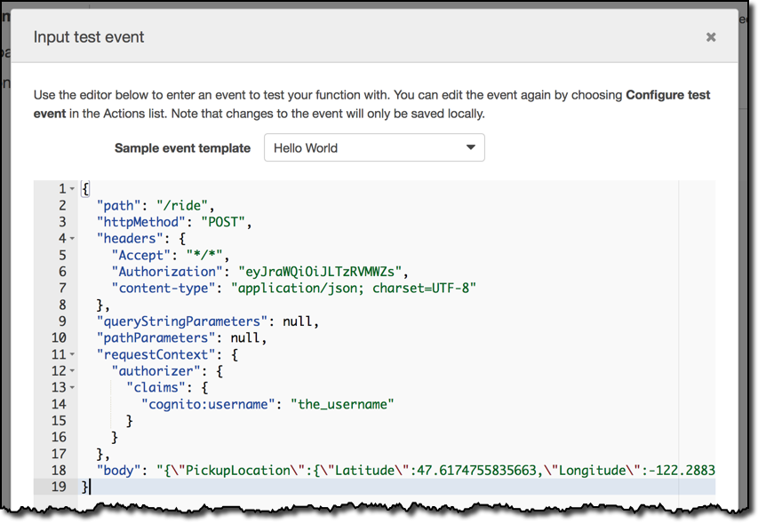Image resolution: width=758 pixels, height=523 pixels.
Task: Click the null value of queryStringParameters
Action: click(297, 321)
